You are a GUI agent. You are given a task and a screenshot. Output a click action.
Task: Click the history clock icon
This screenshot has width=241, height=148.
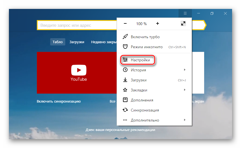pos(125,70)
